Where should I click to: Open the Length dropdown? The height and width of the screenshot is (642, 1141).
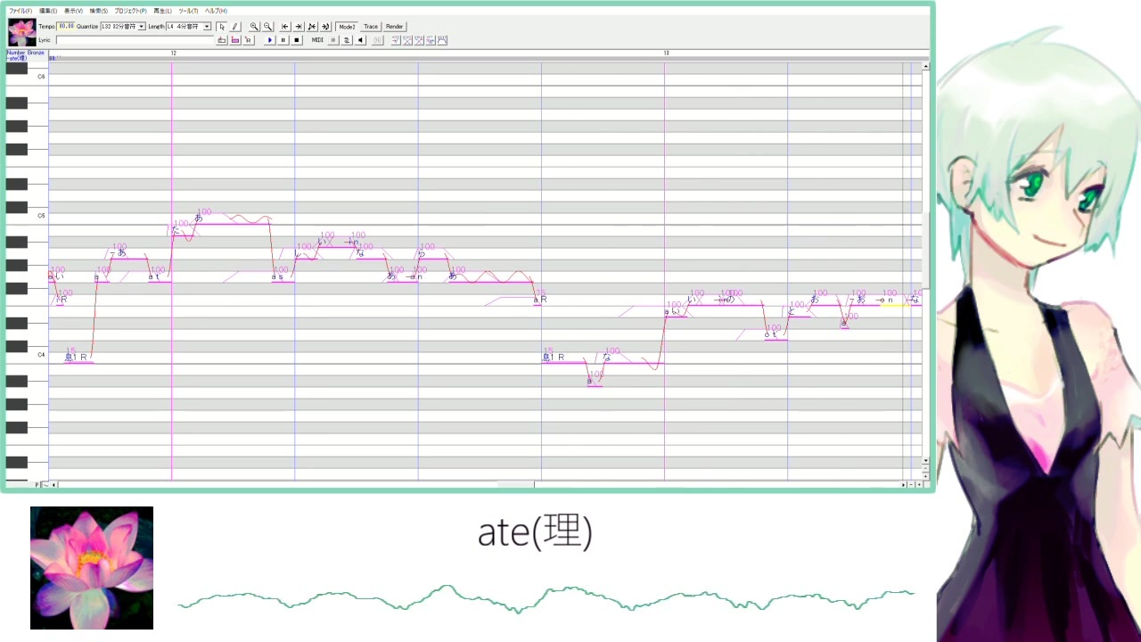[x=189, y=27]
